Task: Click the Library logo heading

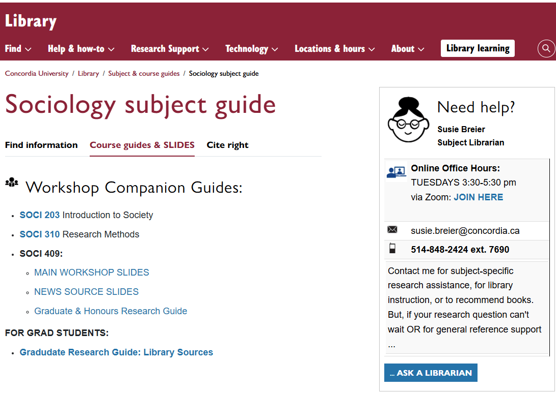Action: click(31, 21)
